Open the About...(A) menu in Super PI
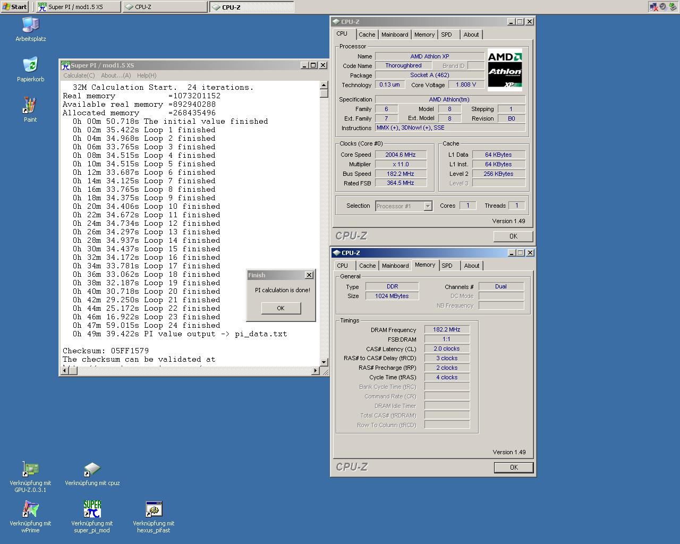 (116, 75)
